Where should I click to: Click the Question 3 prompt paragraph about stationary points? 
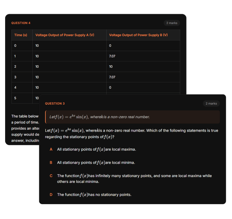(x=131, y=134)
